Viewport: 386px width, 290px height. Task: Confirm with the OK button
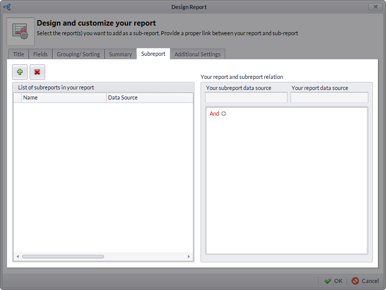click(333, 281)
